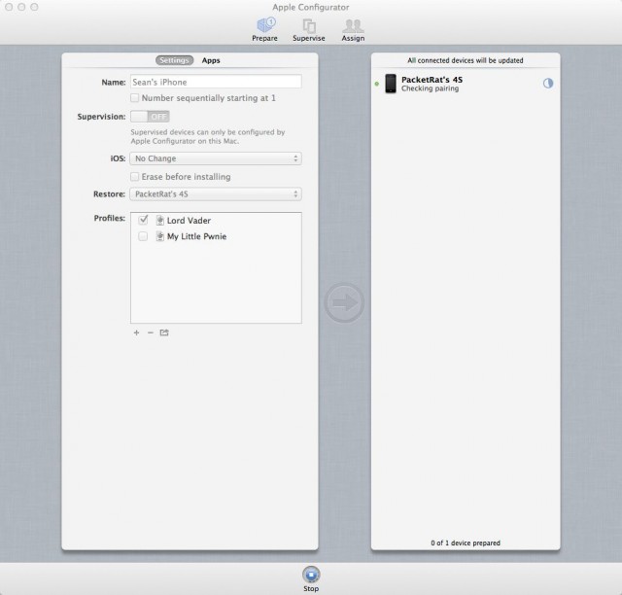This screenshot has height=595, width=622.
Task: Click the progress indicator beside PacketRat's 4S
Action: 548,84
